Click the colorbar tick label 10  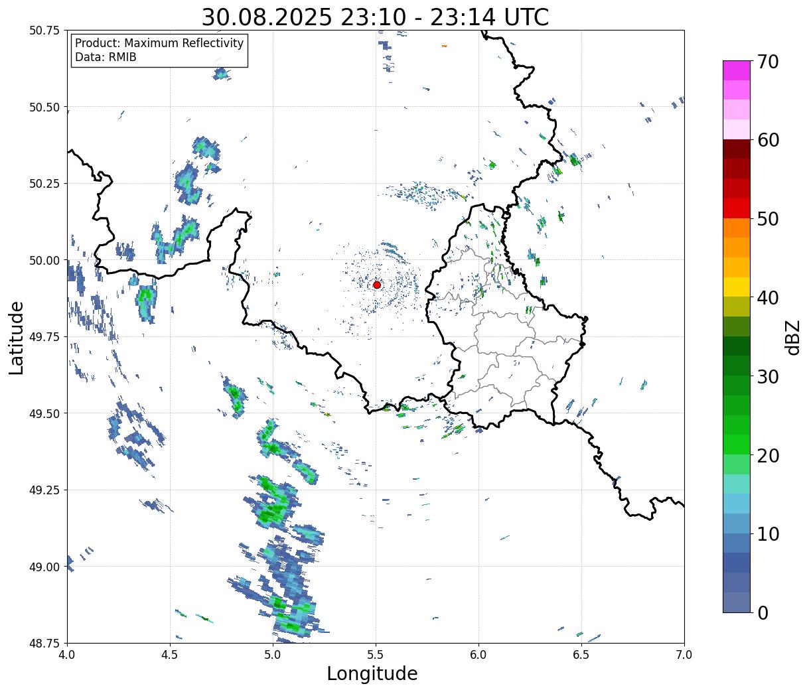[x=767, y=533]
